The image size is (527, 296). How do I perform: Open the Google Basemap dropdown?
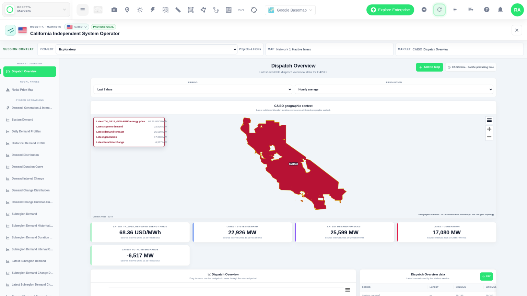[x=290, y=10]
